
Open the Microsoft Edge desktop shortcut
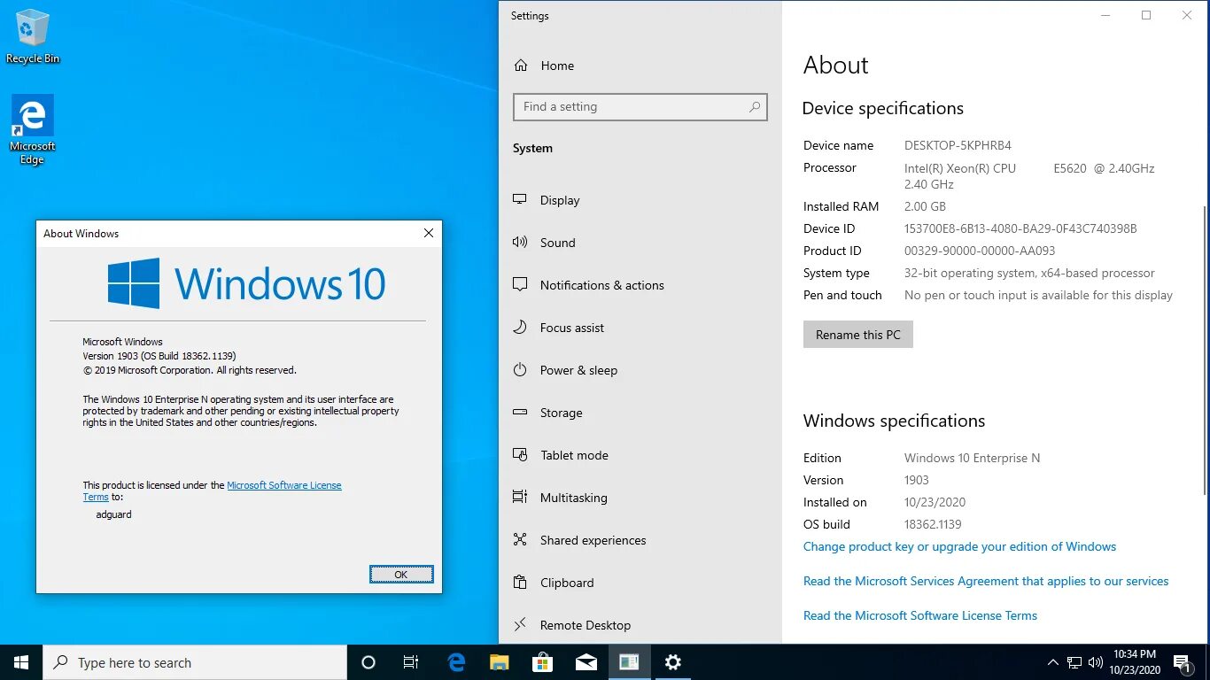tap(33, 129)
